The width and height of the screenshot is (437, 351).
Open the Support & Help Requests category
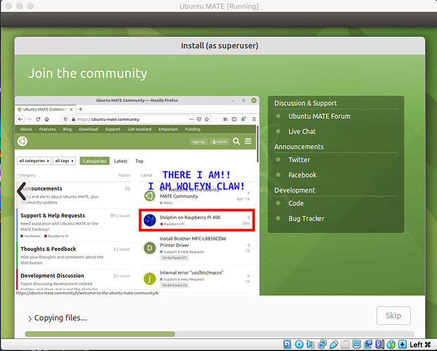[x=53, y=216]
